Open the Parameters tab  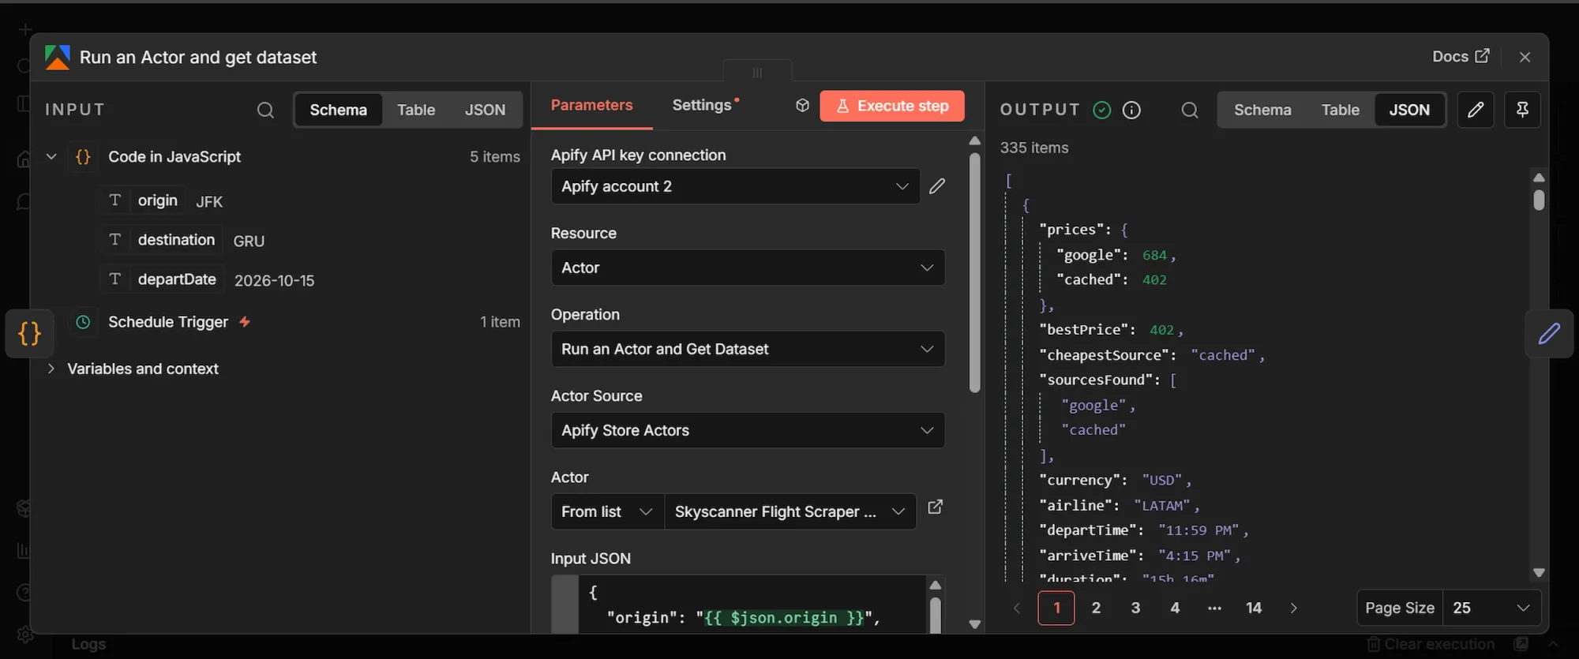click(x=591, y=105)
